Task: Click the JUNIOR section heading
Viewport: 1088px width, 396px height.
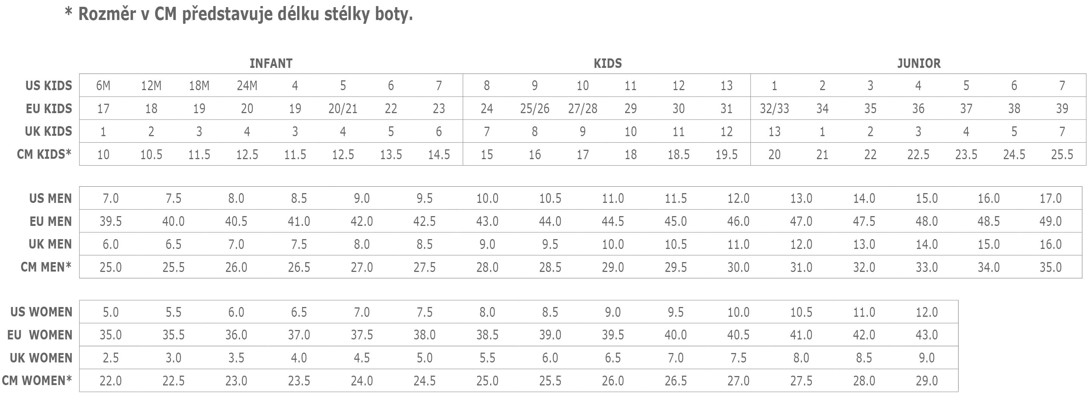Action: (x=918, y=63)
